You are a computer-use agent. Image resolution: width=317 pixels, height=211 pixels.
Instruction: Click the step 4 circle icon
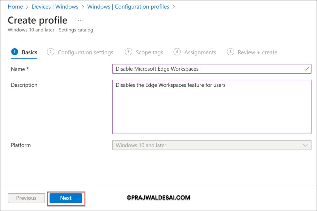tap(177, 52)
